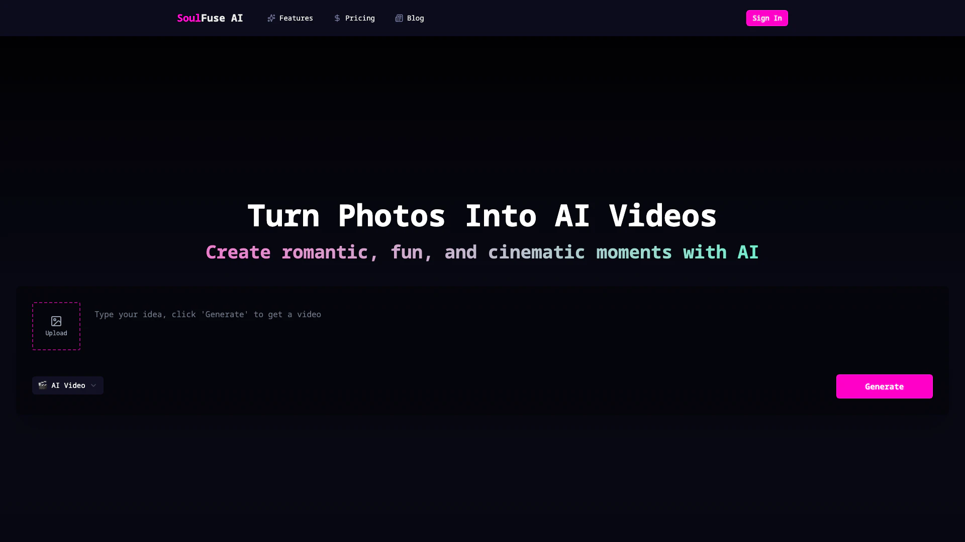The width and height of the screenshot is (965, 542).
Task: Click the SoulFuse AI logo
Action: (210, 18)
